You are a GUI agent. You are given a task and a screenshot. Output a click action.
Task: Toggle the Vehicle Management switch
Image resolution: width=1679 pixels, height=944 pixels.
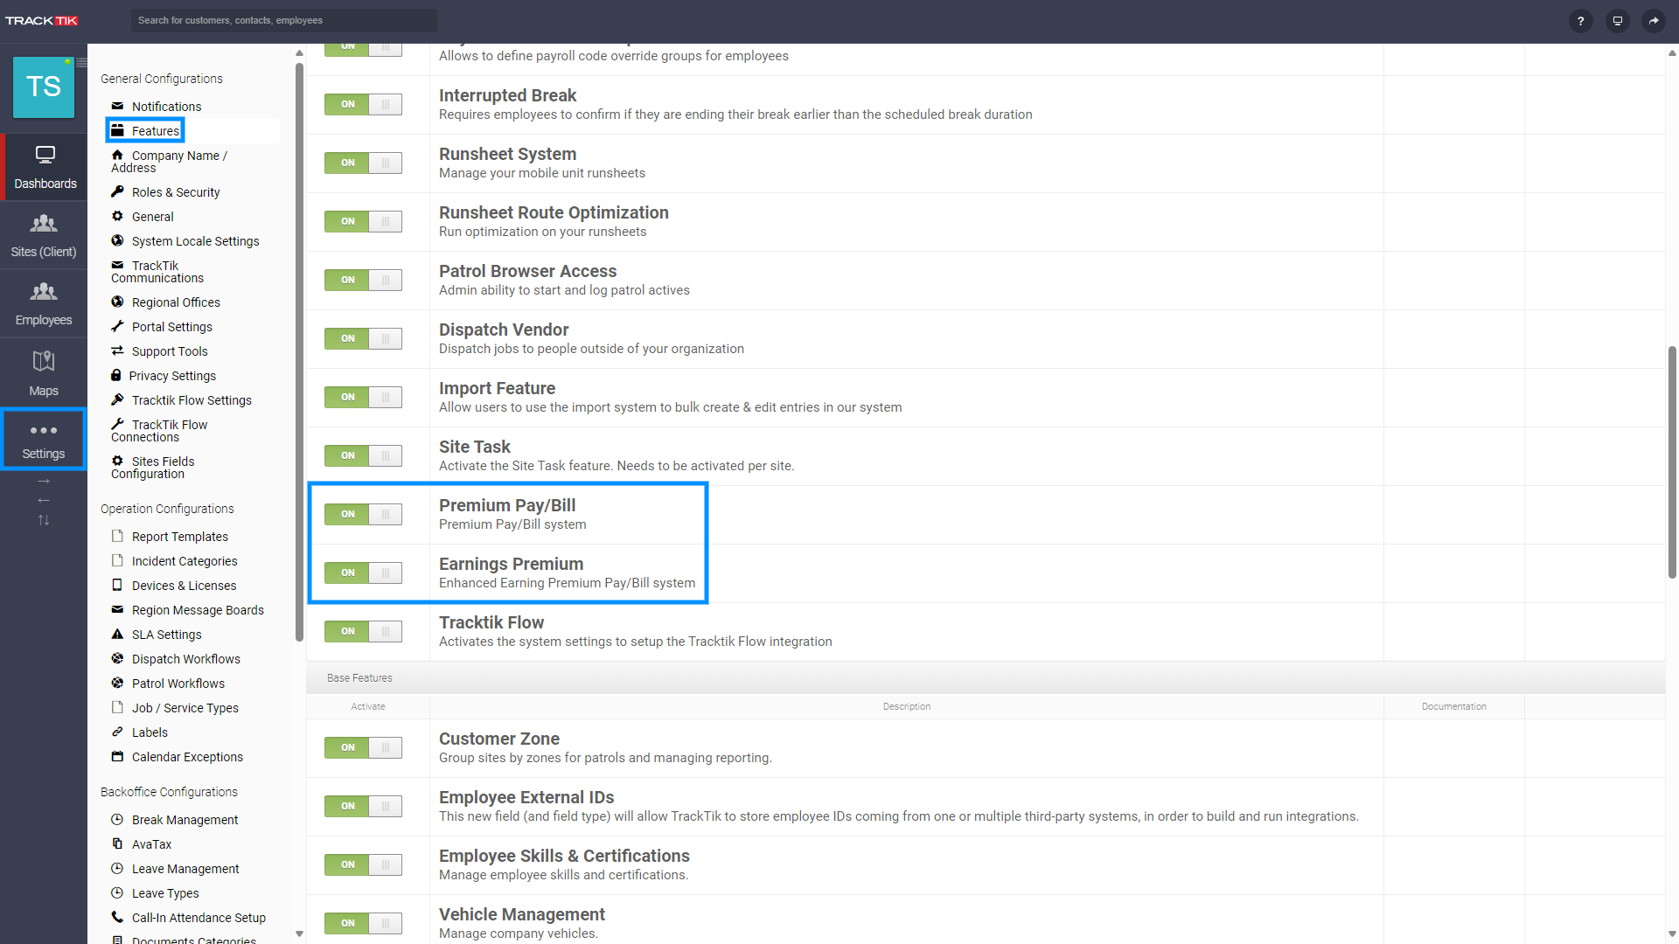pos(363,923)
